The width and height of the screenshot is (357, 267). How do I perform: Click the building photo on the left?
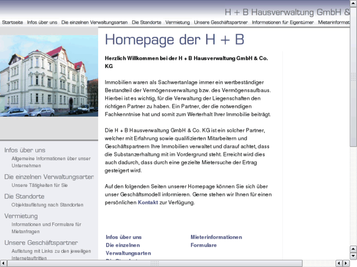point(49,76)
